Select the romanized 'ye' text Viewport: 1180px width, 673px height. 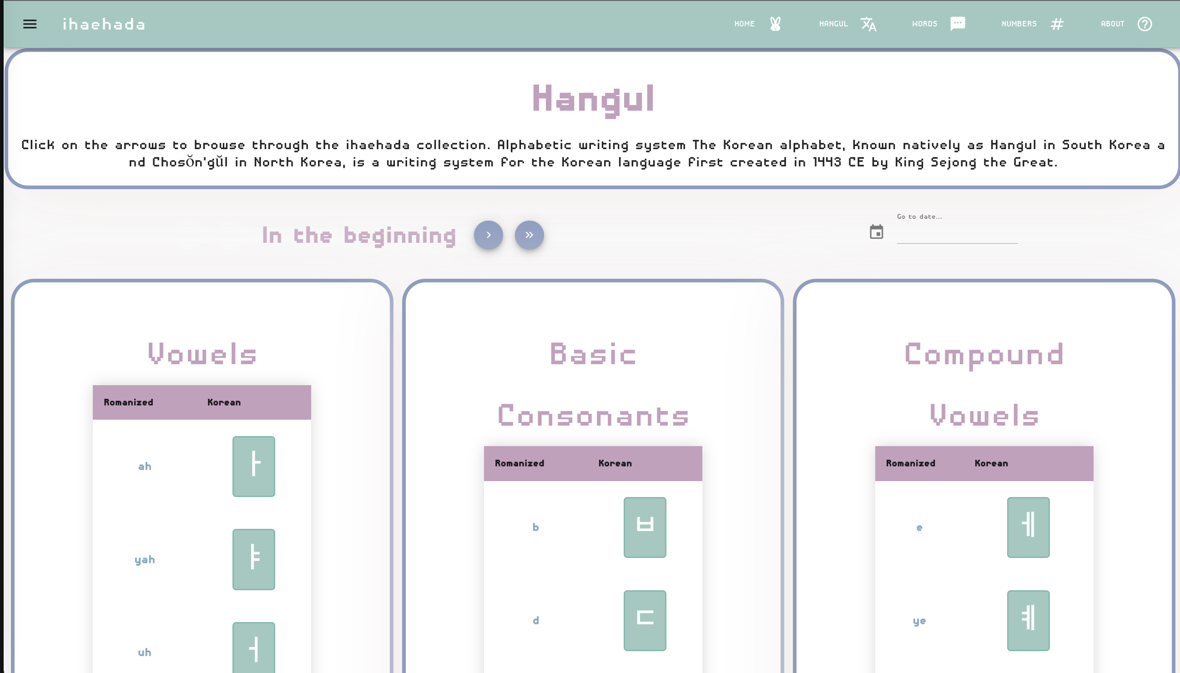coord(919,621)
